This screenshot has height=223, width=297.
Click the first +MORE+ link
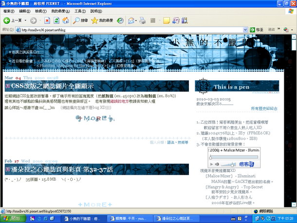95,118
